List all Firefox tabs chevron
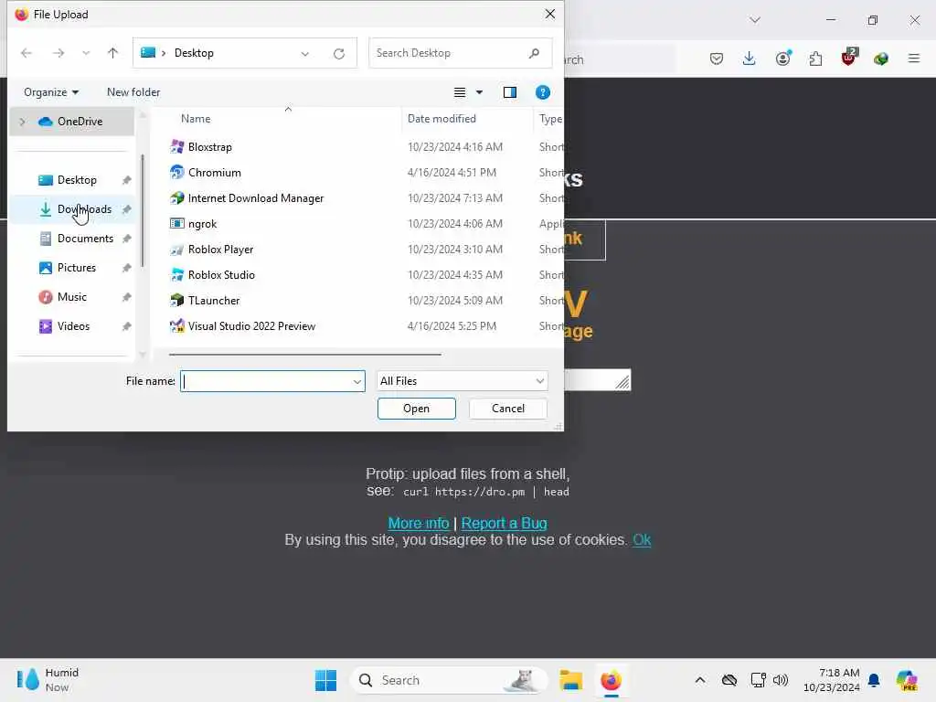Screen dimensions: 936x702 point(755,20)
